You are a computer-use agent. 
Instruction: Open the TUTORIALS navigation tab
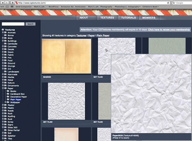[x=128, y=18]
